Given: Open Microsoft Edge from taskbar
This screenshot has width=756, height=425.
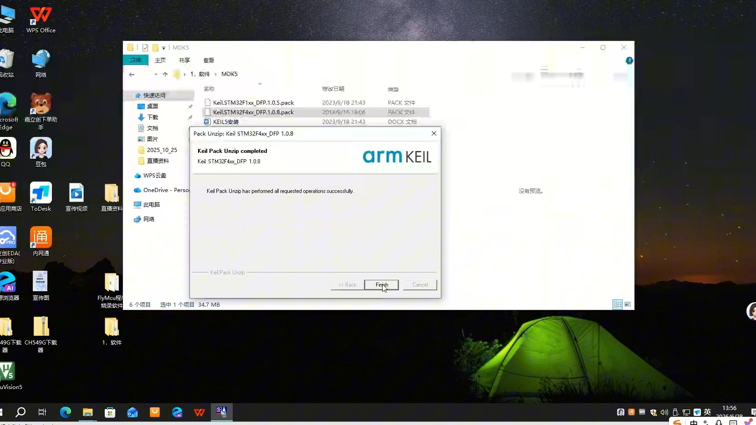Looking at the screenshot, I should tap(66, 412).
